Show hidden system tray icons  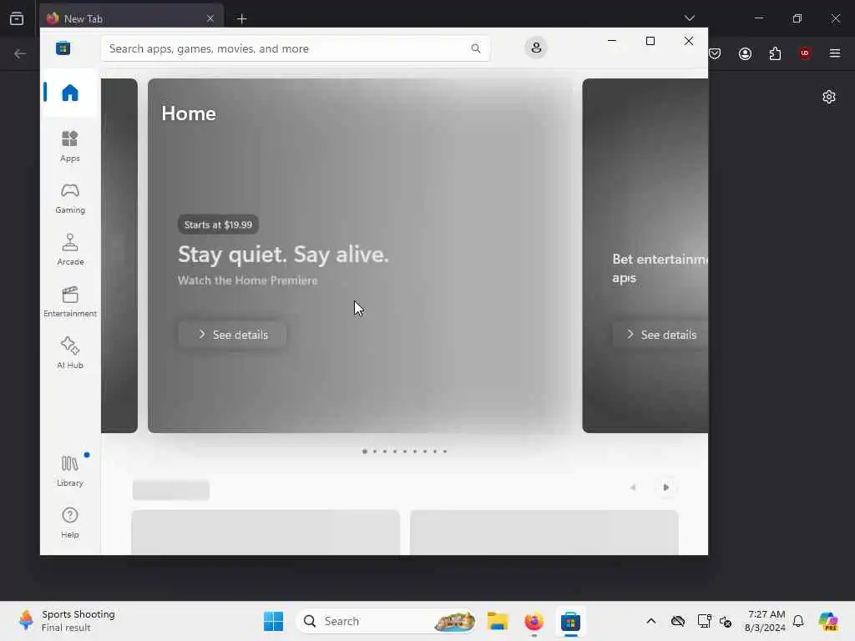click(651, 621)
